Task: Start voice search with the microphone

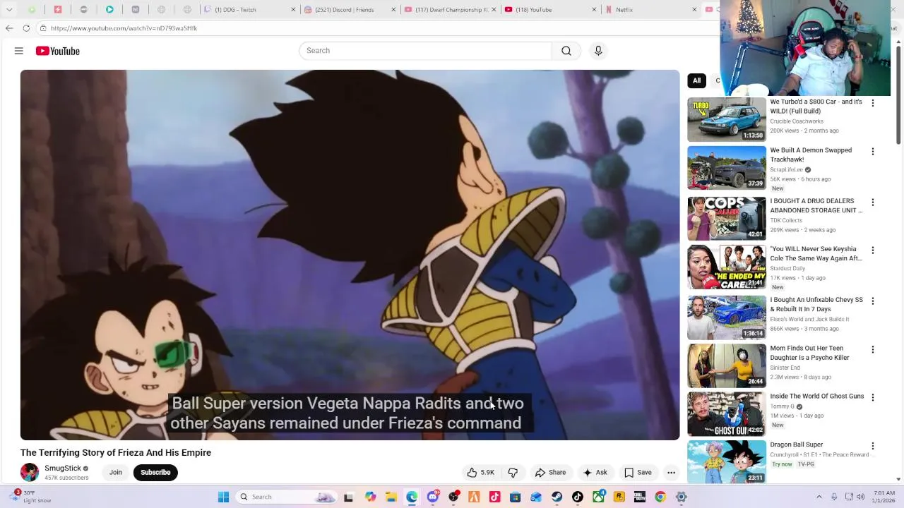Action: click(x=598, y=51)
